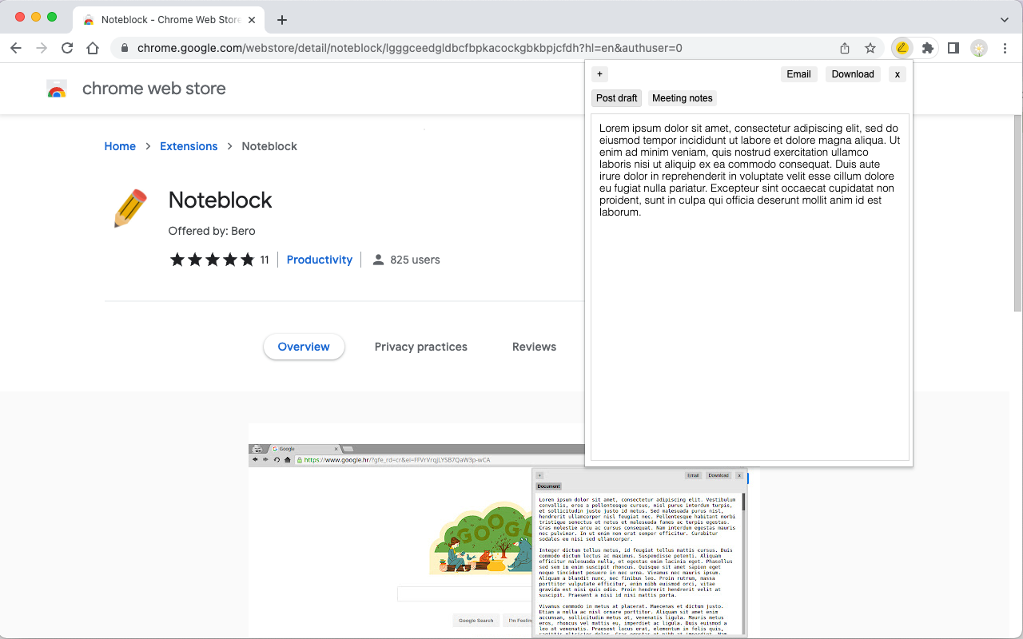Select the Privacy practices tab

click(421, 347)
